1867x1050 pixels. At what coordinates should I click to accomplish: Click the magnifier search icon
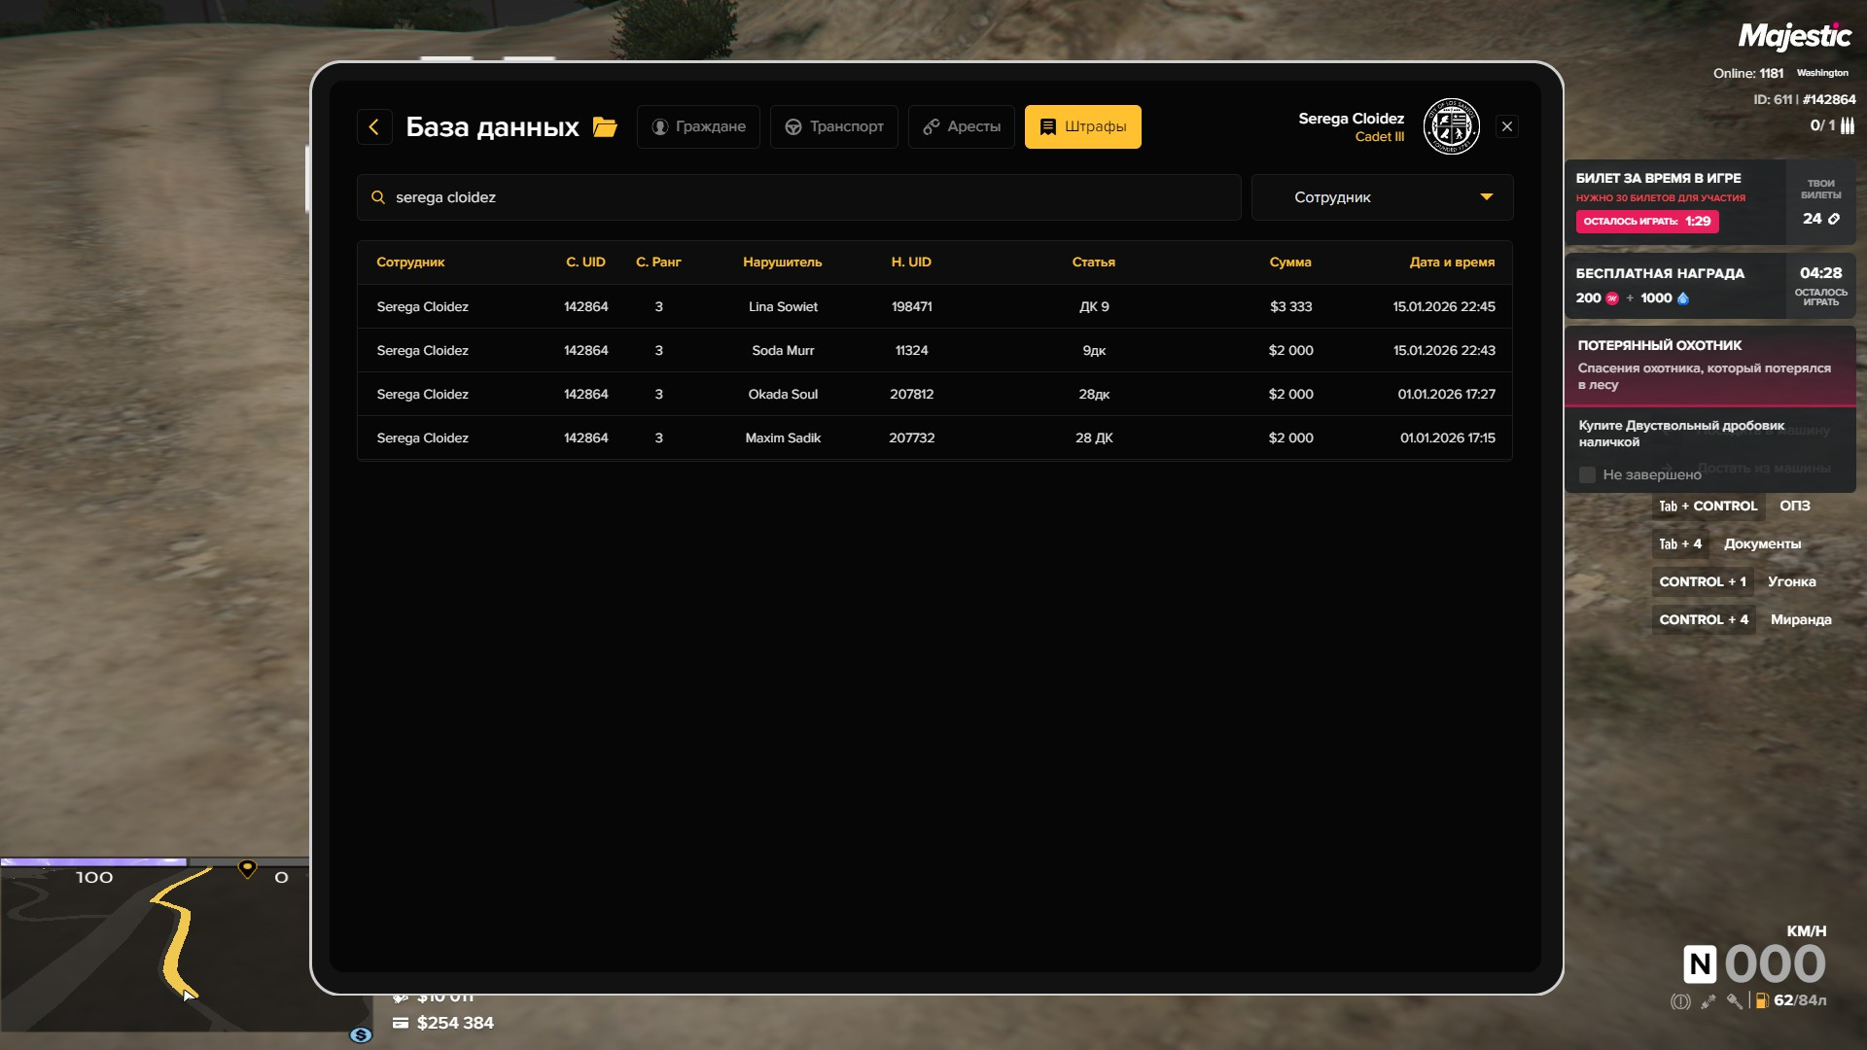(378, 197)
